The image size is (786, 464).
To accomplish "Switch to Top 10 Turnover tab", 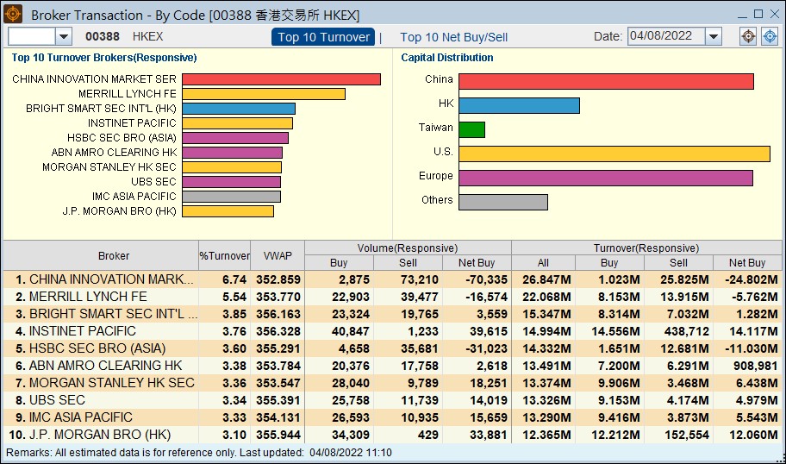I will 323,37.
